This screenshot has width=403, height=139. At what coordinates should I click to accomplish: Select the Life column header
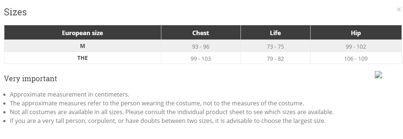tap(275, 33)
